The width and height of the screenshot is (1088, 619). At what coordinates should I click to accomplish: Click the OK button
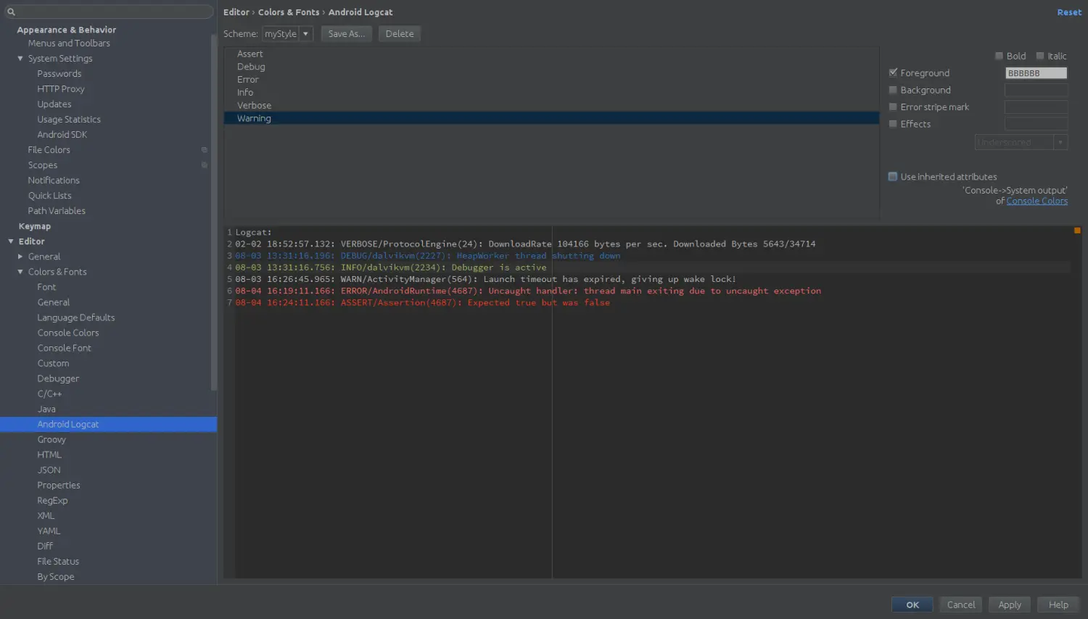(x=912, y=605)
